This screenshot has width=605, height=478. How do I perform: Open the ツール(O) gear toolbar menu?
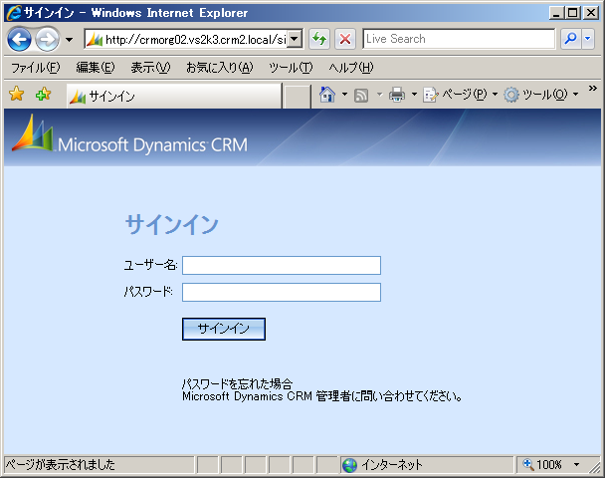click(x=541, y=95)
